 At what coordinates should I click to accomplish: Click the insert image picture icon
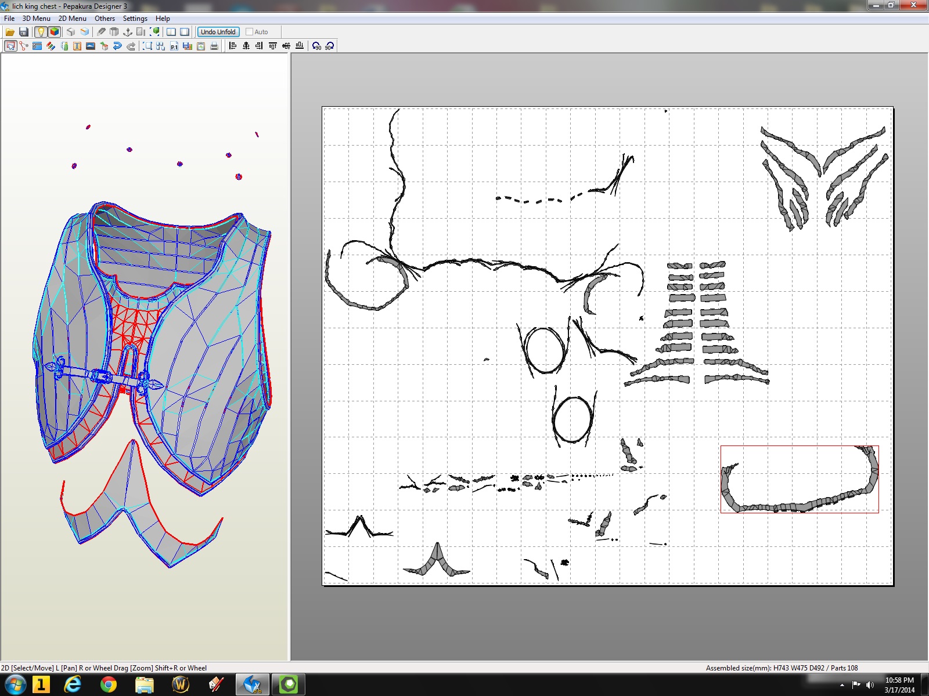pyautogui.click(x=91, y=46)
